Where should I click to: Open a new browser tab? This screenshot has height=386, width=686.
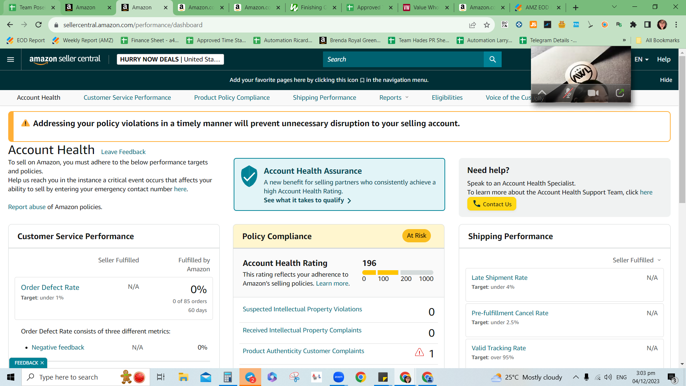(576, 8)
